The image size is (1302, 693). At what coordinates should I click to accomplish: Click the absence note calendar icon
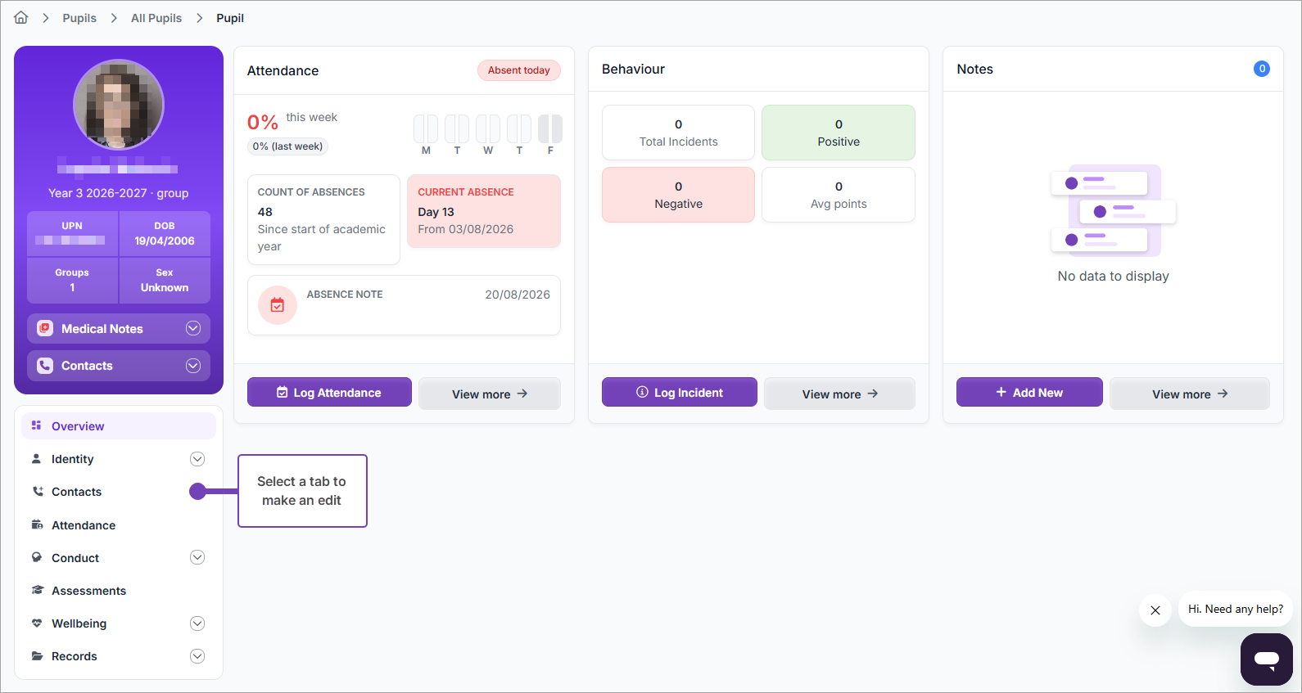tap(278, 305)
